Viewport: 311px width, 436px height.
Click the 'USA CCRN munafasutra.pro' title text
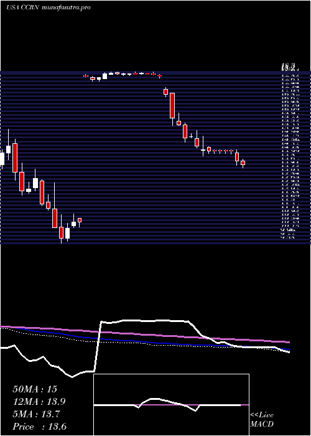[x=49, y=7]
